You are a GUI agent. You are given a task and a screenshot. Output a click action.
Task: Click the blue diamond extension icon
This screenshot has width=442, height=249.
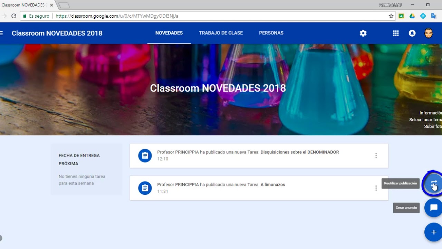coord(423,16)
